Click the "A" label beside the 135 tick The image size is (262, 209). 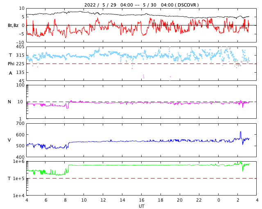point(10,73)
